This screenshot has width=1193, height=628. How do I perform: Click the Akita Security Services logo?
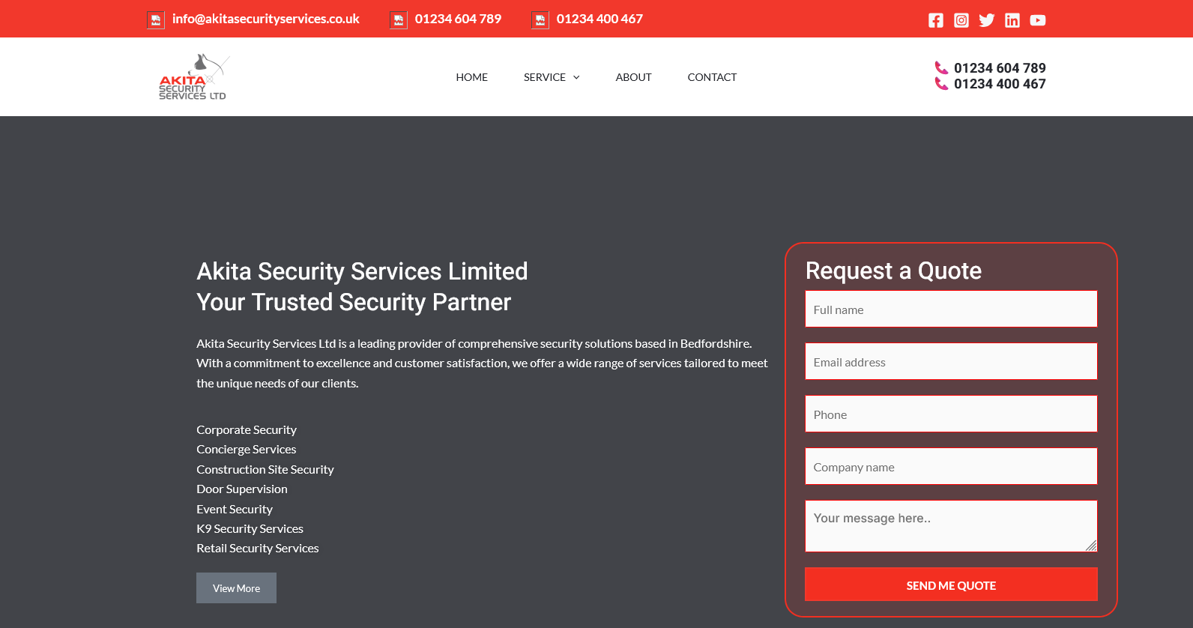coord(193,77)
